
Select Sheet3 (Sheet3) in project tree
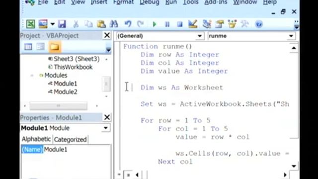[76, 59]
